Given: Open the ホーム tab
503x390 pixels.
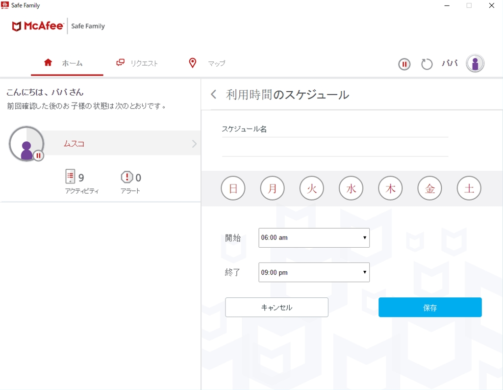Looking at the screenshot, I should click(67, 63).
